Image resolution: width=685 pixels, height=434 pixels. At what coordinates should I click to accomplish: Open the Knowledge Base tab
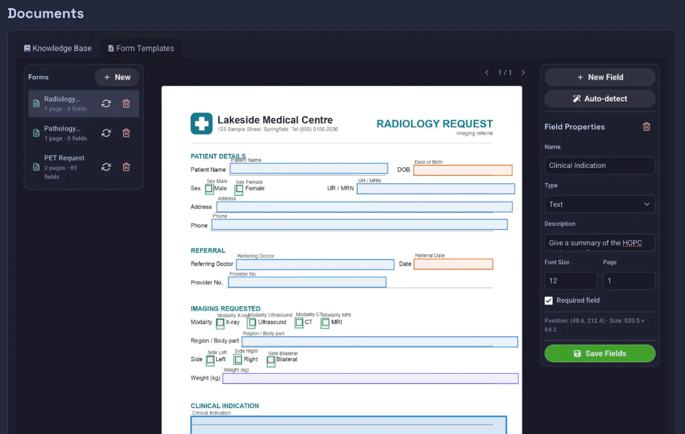tap(58, 48)
